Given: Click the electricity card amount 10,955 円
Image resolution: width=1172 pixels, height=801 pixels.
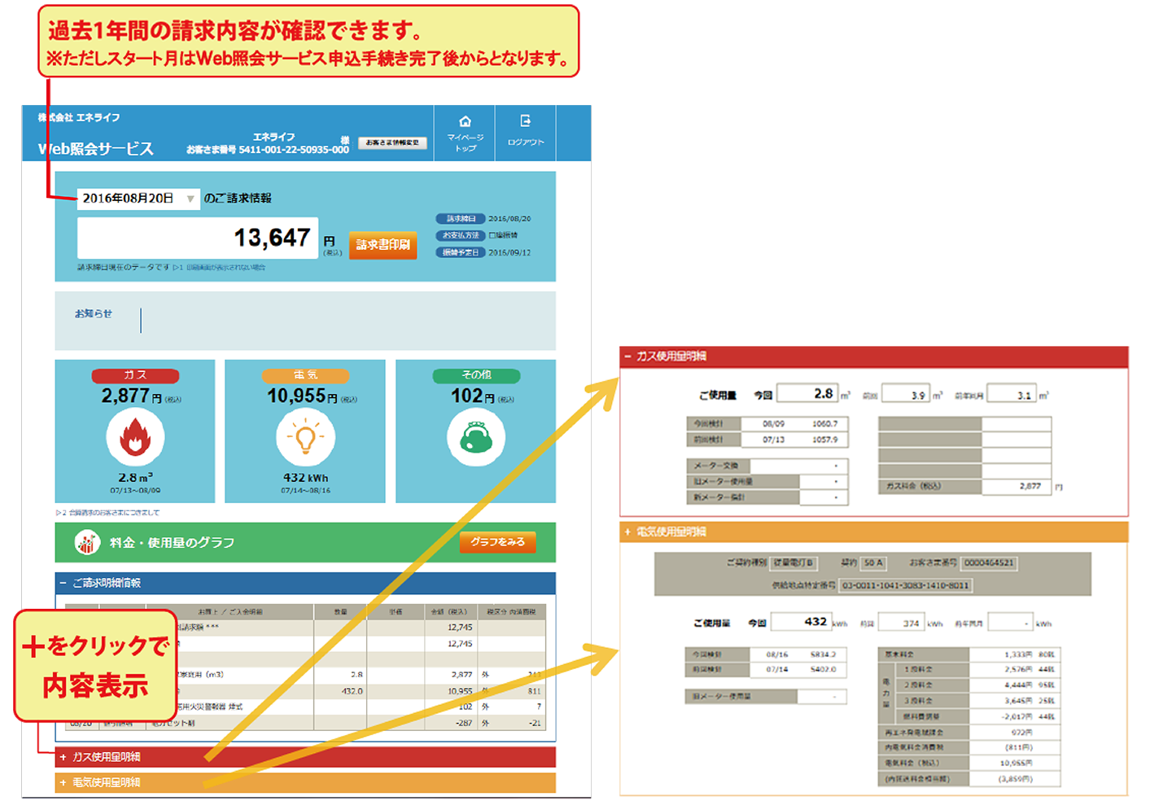Looking at the screenshot, I should 302,396.
